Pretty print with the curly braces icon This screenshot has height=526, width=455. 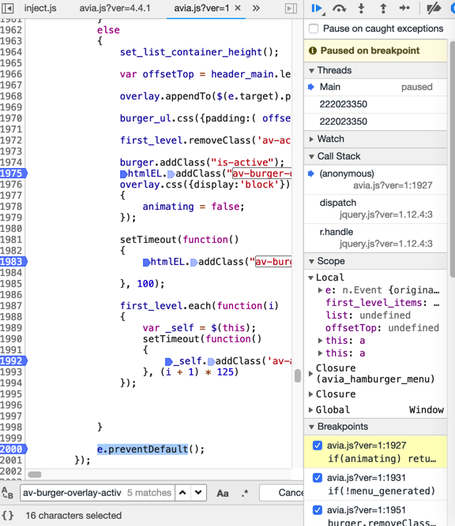point(8,515)
